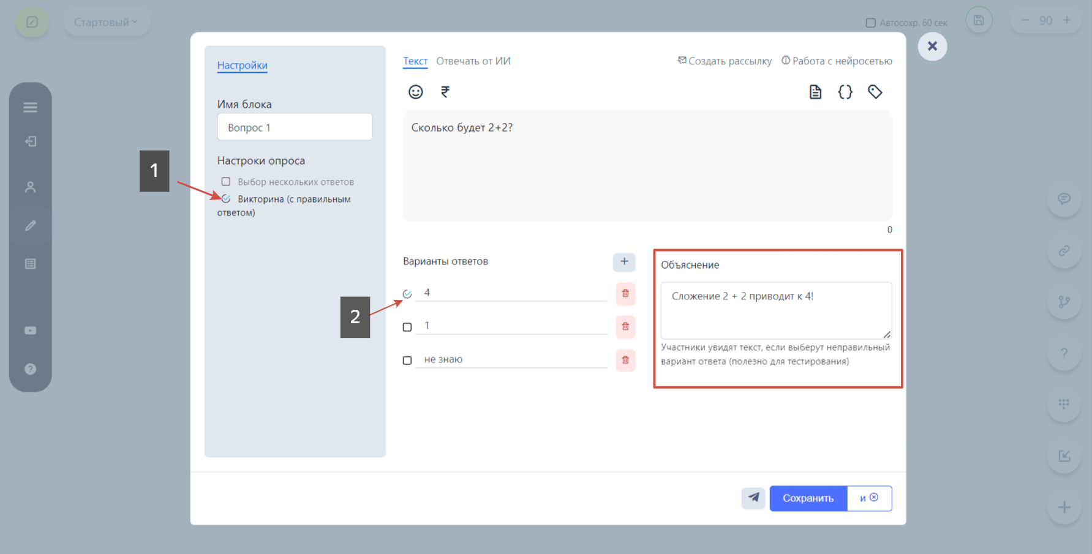Add a new answer option with plus

624,262
